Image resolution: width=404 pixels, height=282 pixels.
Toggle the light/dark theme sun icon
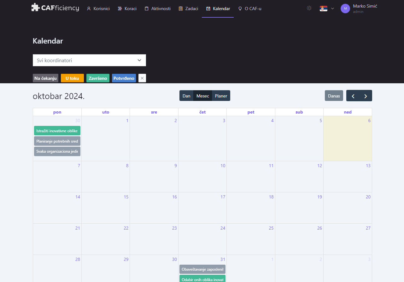(309, 9)
